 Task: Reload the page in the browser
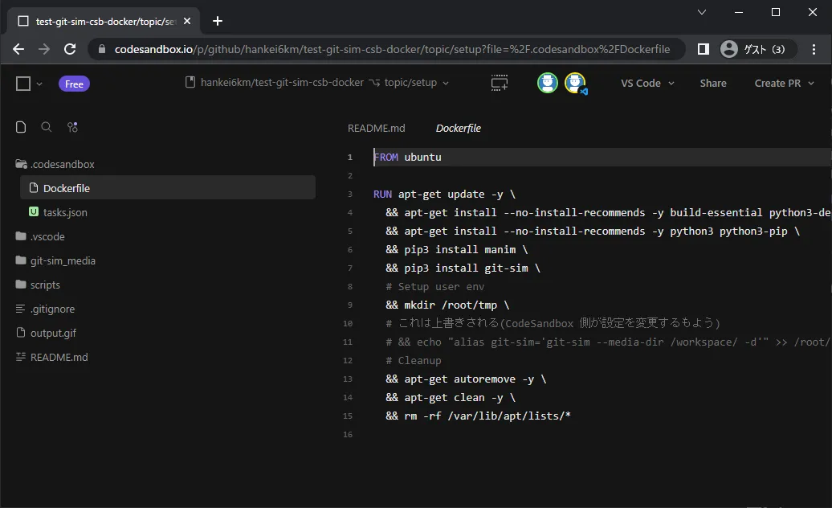tap(70, 49)
